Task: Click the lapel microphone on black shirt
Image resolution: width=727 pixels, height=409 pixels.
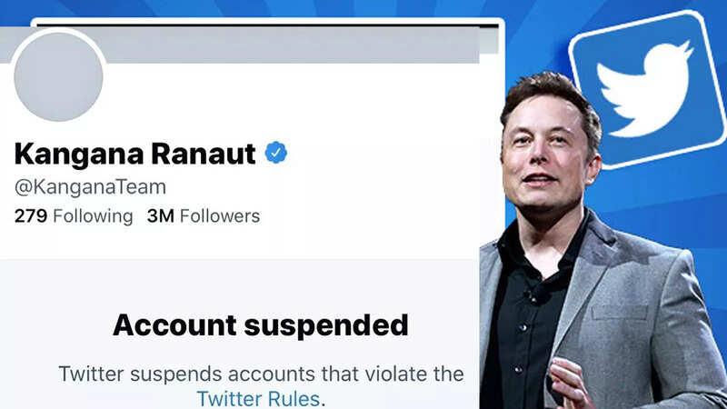Action: (x=531, y=294)
